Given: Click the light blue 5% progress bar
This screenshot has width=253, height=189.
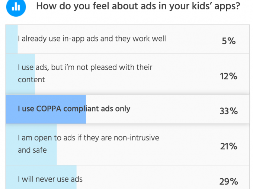Looking at the screenshot, I should [x=12, y=39].
